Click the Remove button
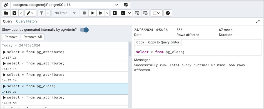The height and width of the screenshot is (109, 264). 11,37
